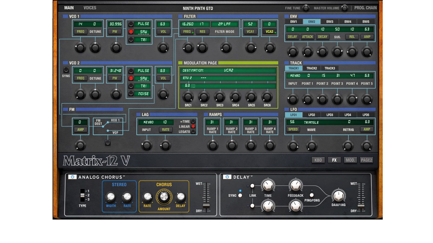
Task: Open the Analog Chorus effect type dropdown
Action: (124, 177)
